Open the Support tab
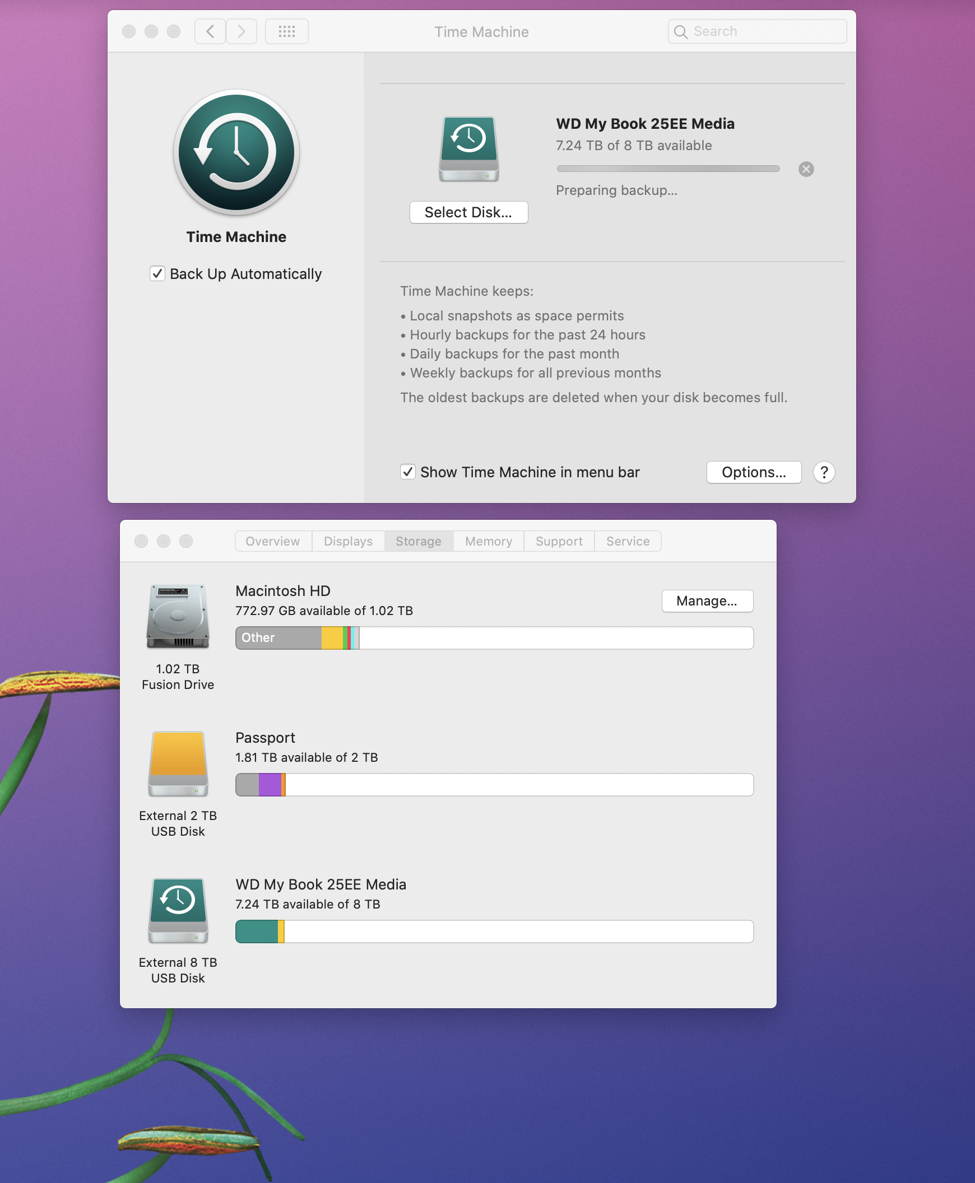This screenshot has height=1183, width=975. [559, 541]
